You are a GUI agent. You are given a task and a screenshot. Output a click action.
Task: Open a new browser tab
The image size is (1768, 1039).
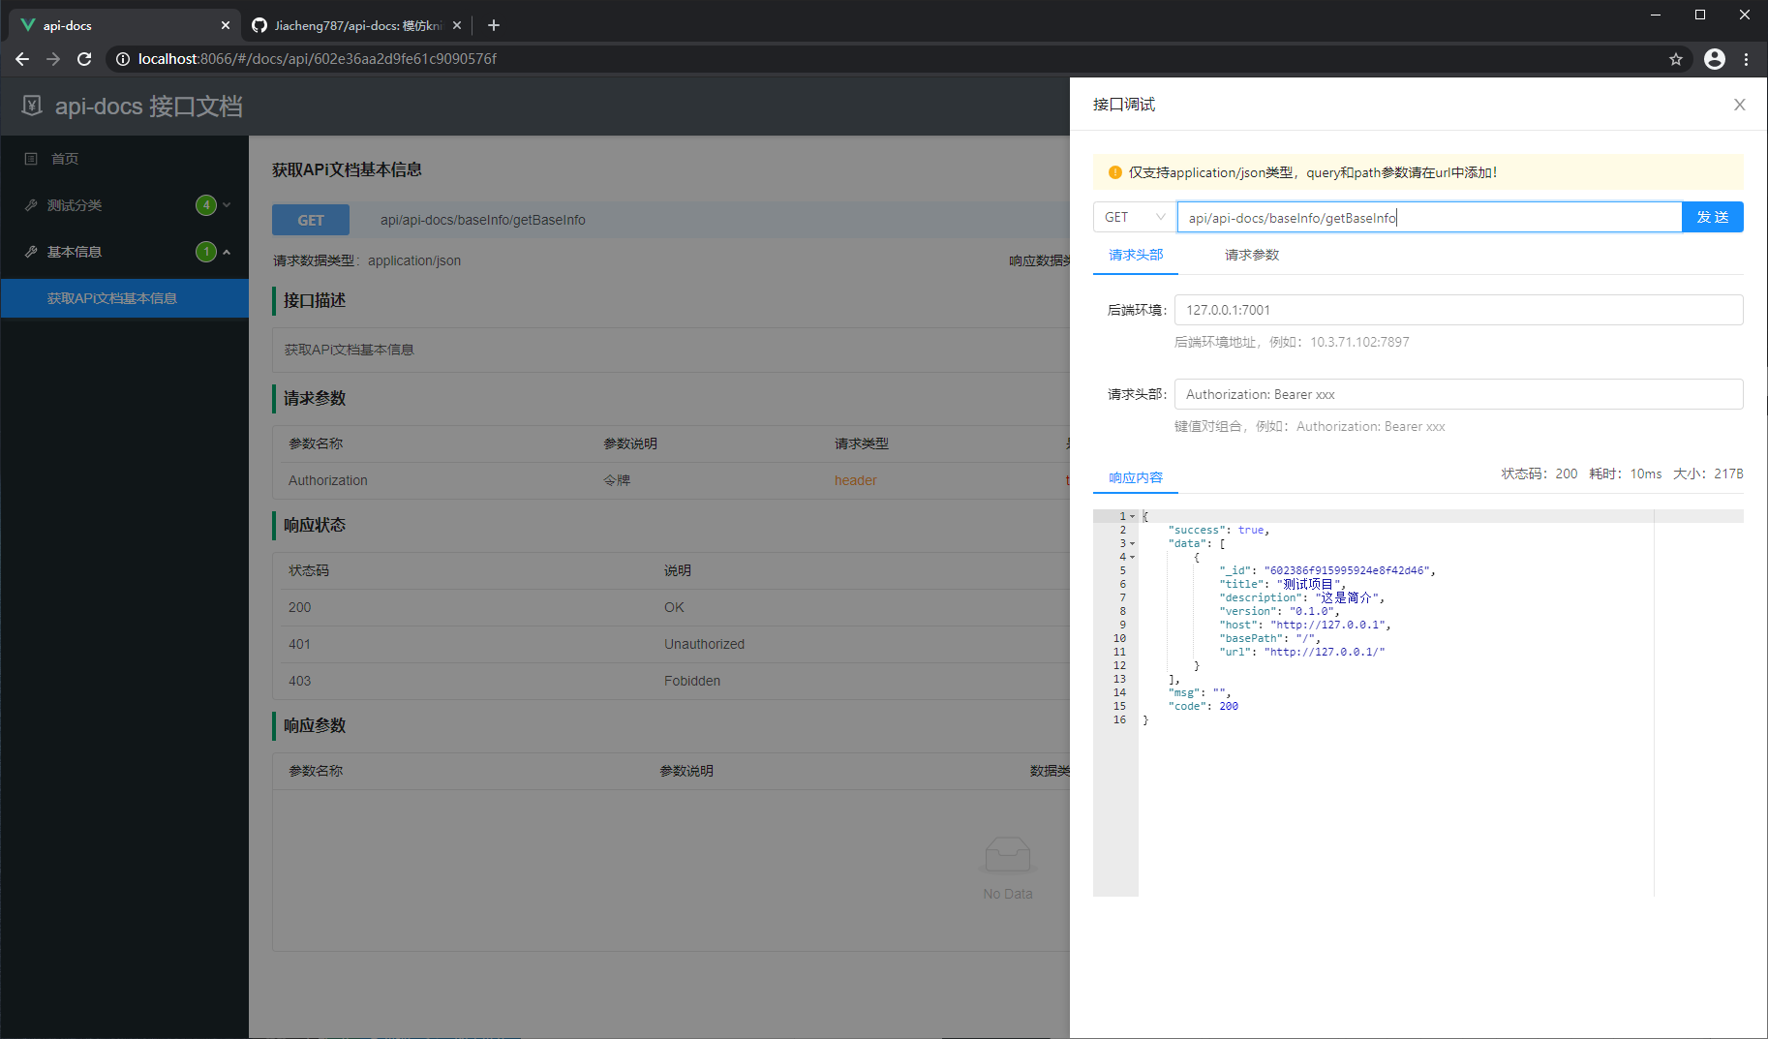494,25
